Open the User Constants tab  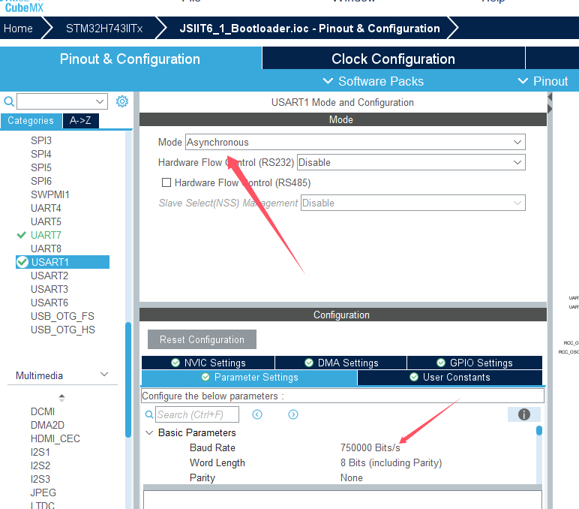(450, 378)
